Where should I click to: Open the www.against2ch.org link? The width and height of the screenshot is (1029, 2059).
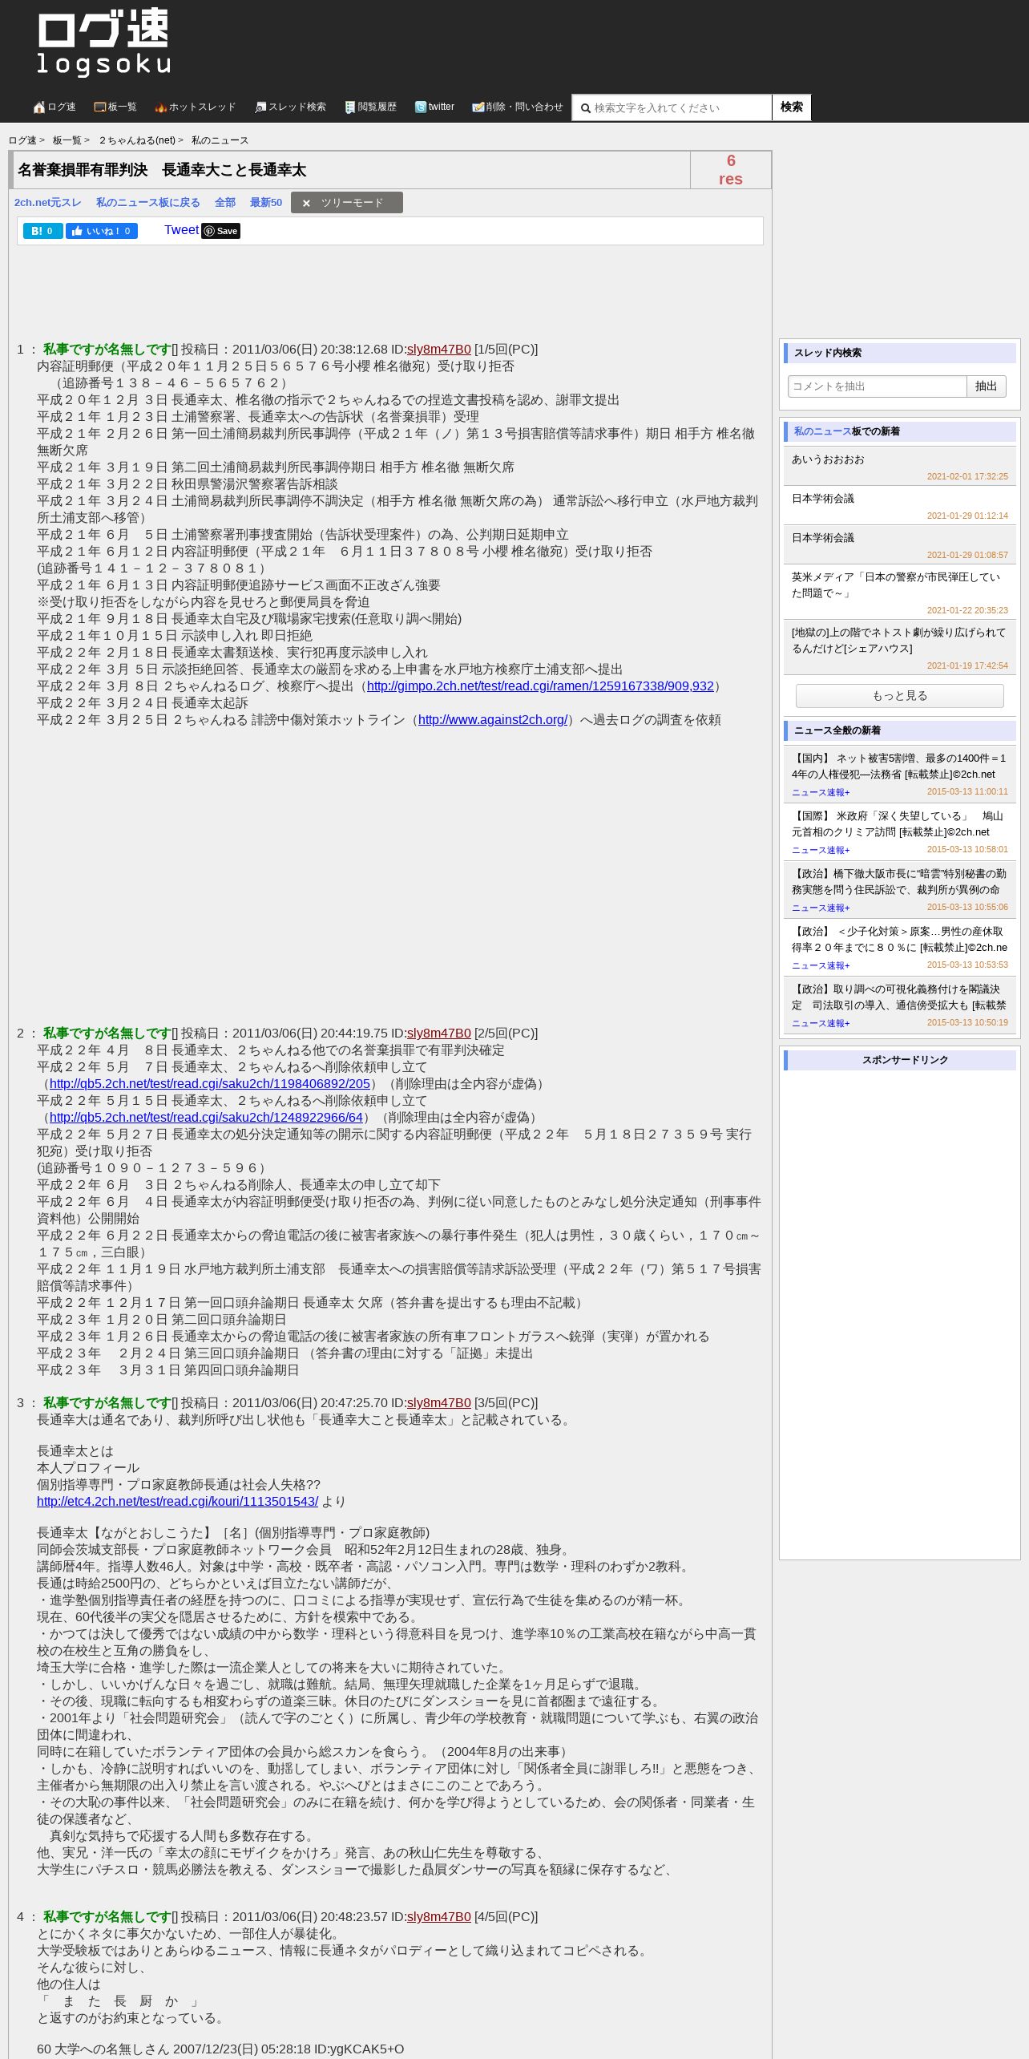[493, 720]
